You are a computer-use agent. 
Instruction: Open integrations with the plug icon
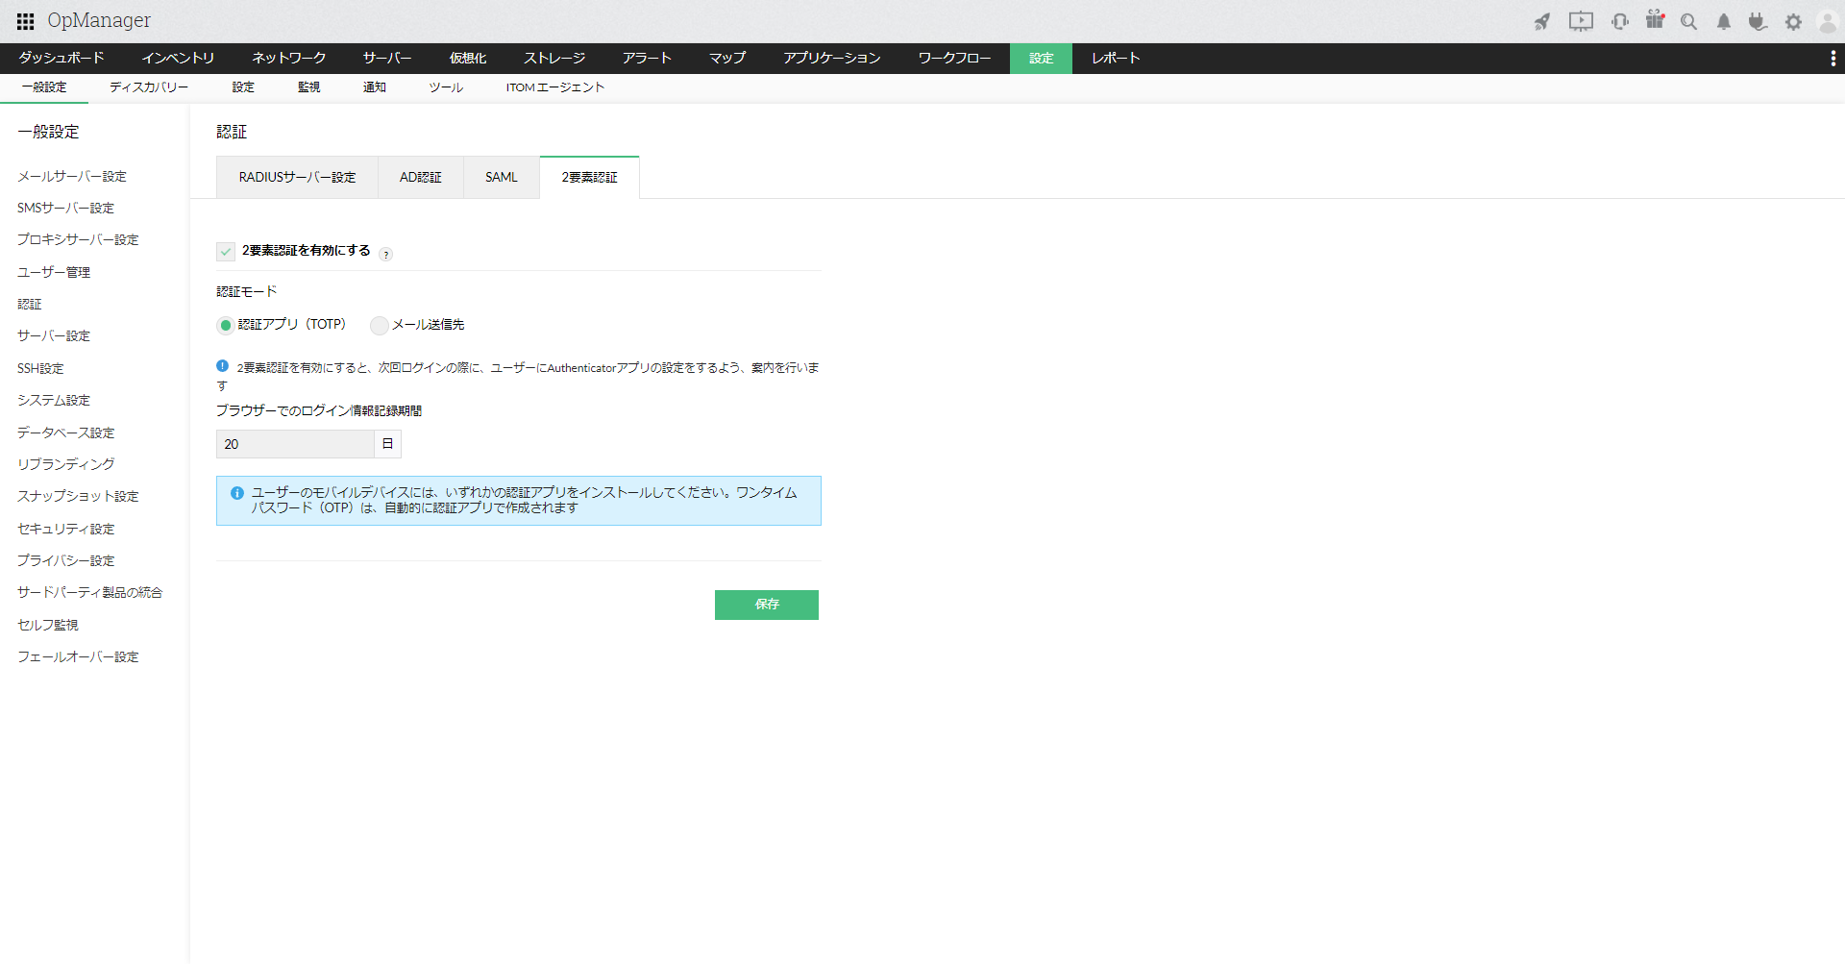point(1759,20)
